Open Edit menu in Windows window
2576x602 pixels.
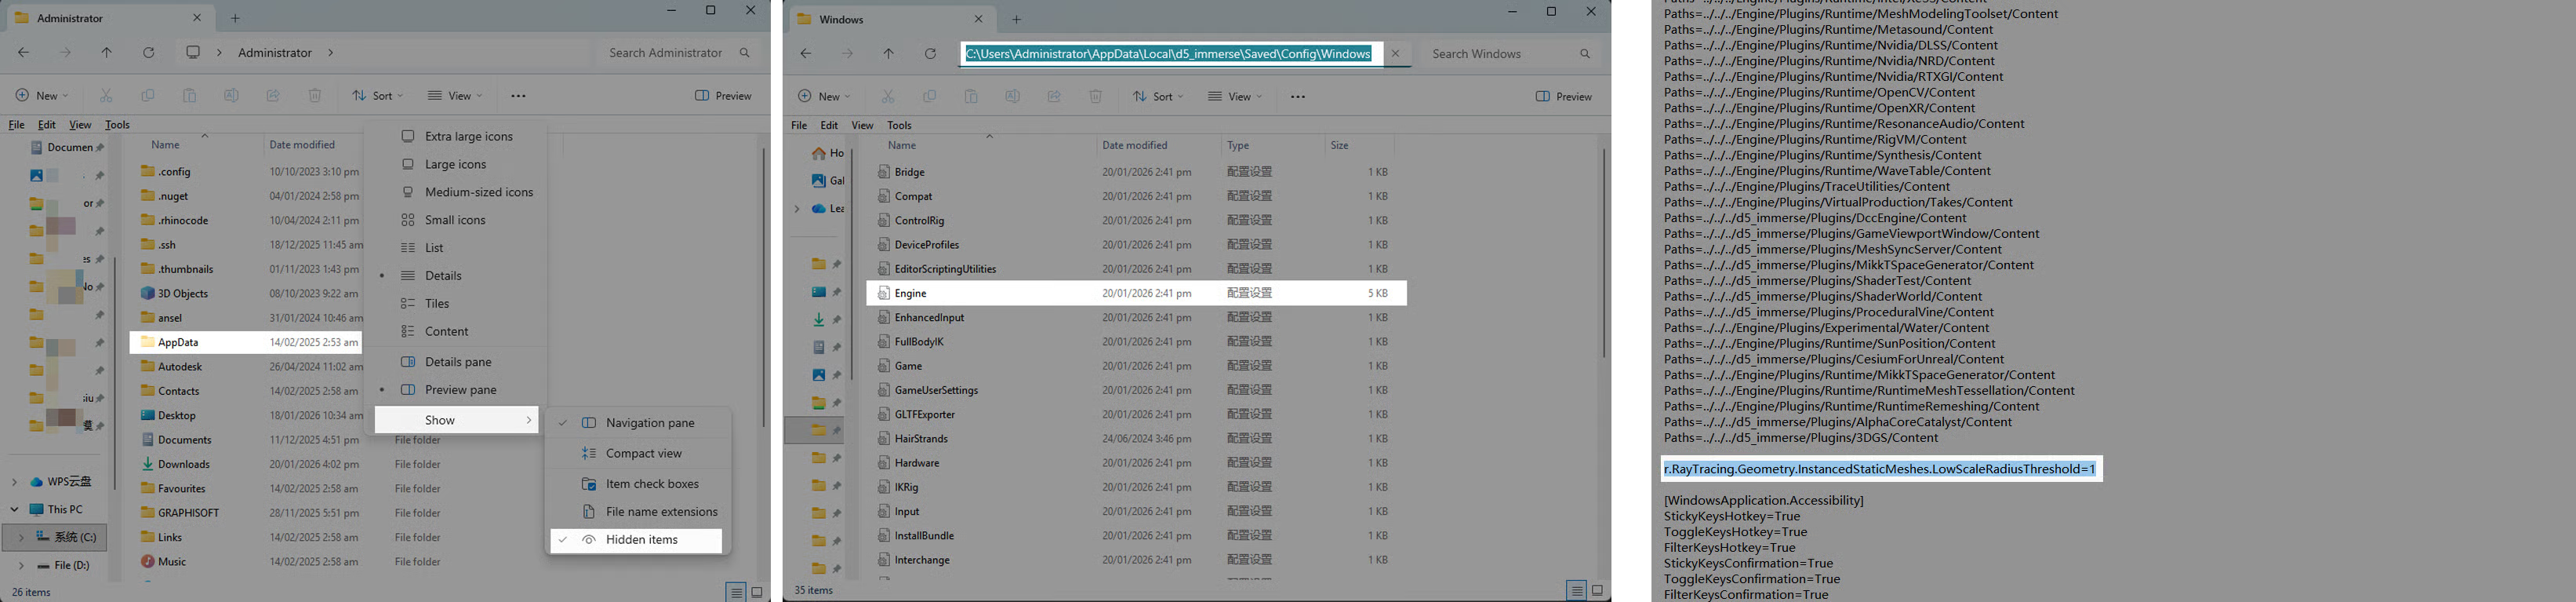(x=829, y=126)
